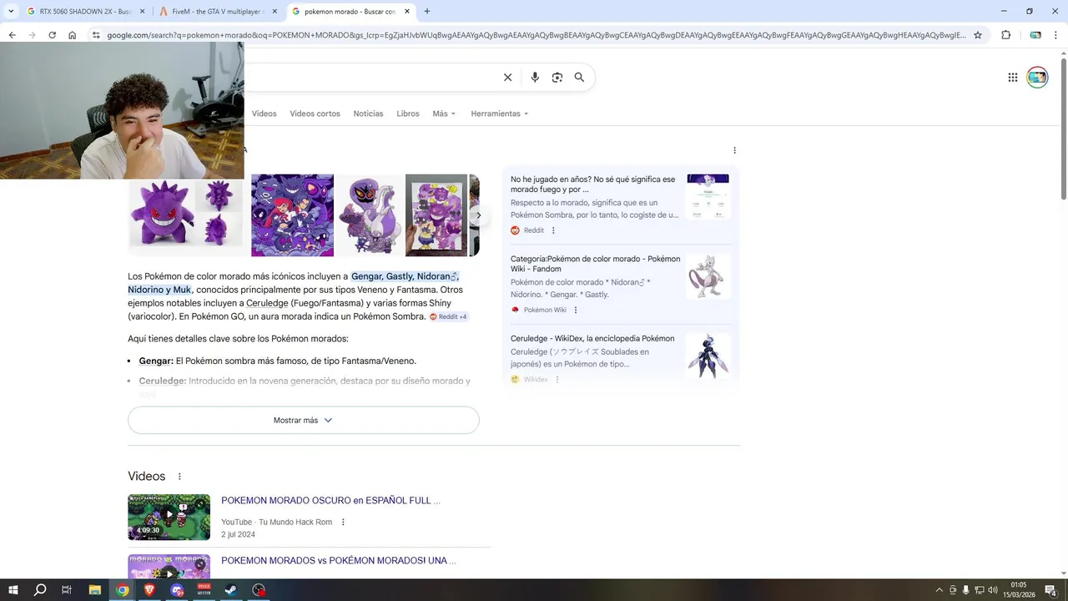Open POKEMON MORADO OSCURO en ESPAÑOL video link
1068x601 pixels.
[x=330, y=501]
